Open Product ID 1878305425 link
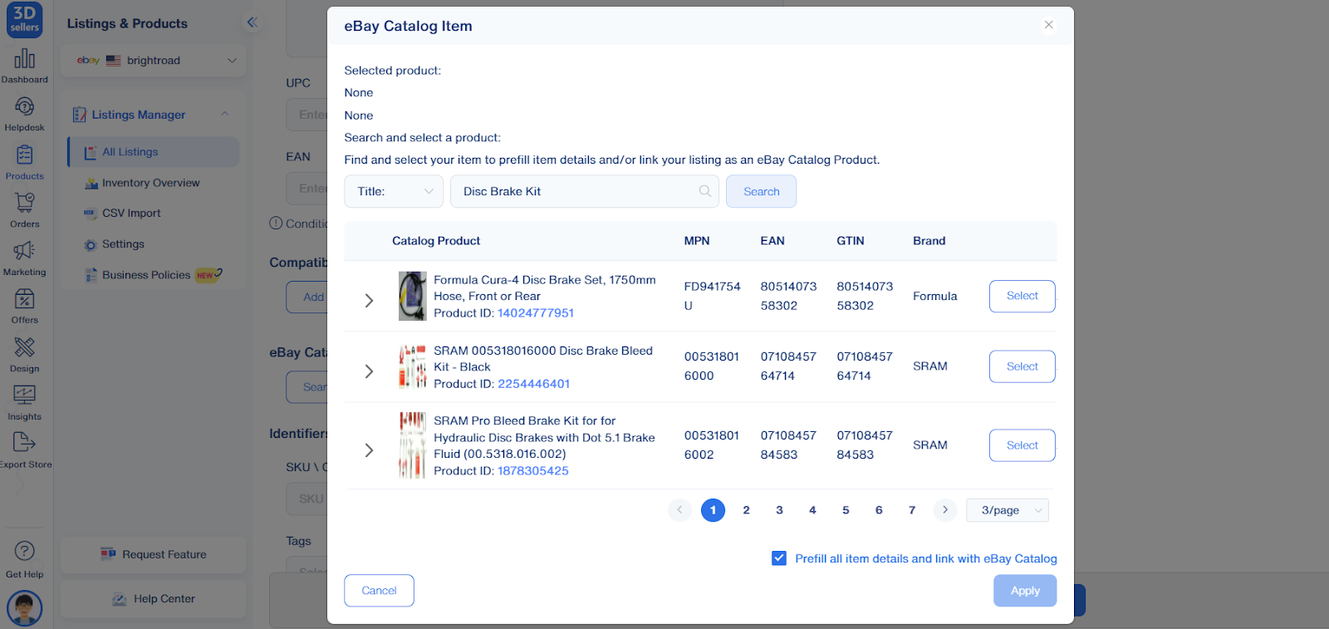The height and width of the screenshot is (629, 1329). tap(533, 471)
